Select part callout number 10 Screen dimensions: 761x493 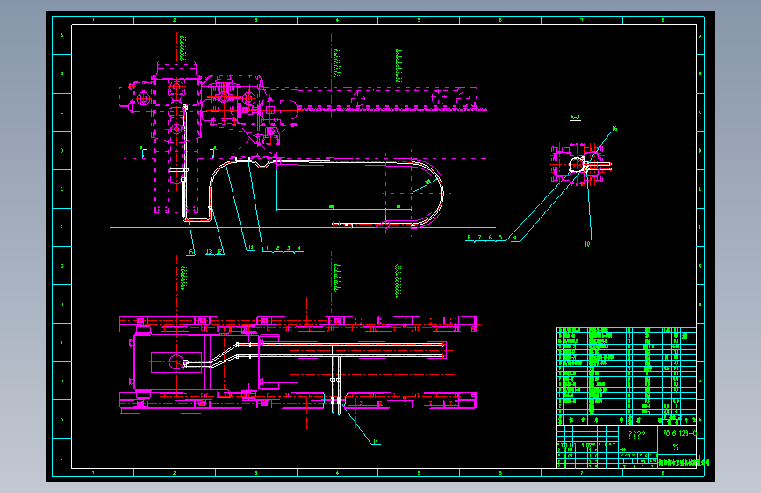(588, 244)
